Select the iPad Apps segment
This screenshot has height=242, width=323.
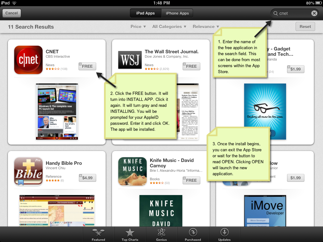(x=145, y=13)
